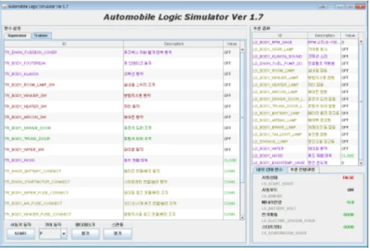Select the TR_BODY_WINKER_SW row ID
The height and width of the screenshot is (251, 370).
(25, 96)
